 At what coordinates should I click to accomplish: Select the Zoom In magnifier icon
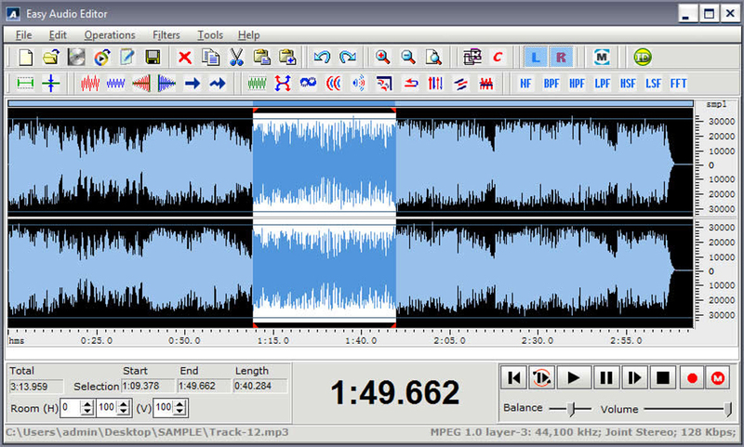(382, 58)
